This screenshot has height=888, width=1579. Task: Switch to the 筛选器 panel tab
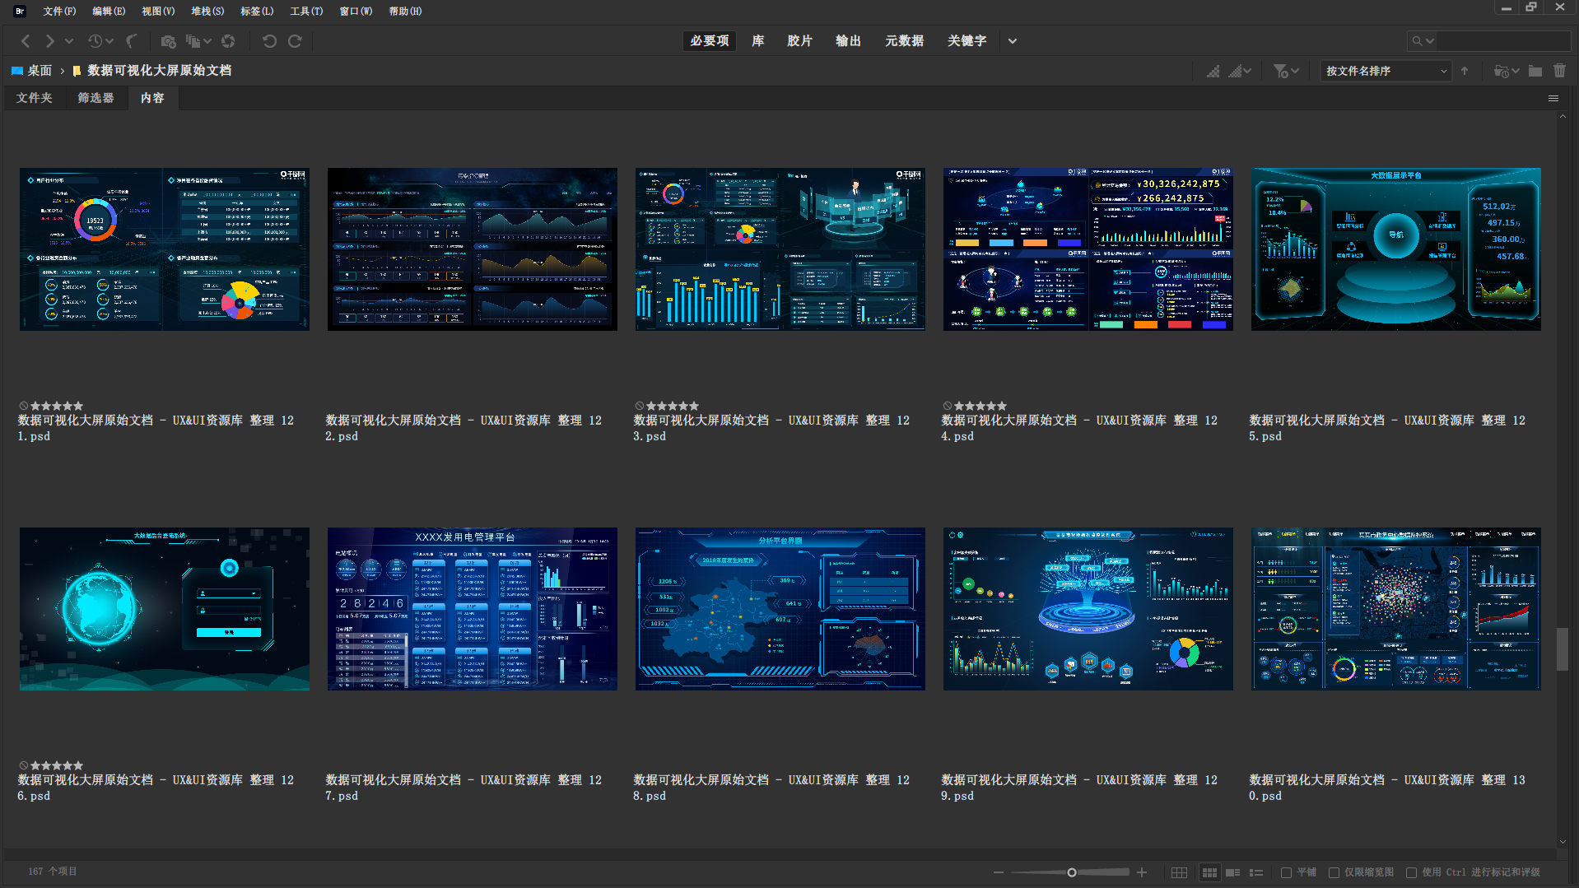coord(95,98)
